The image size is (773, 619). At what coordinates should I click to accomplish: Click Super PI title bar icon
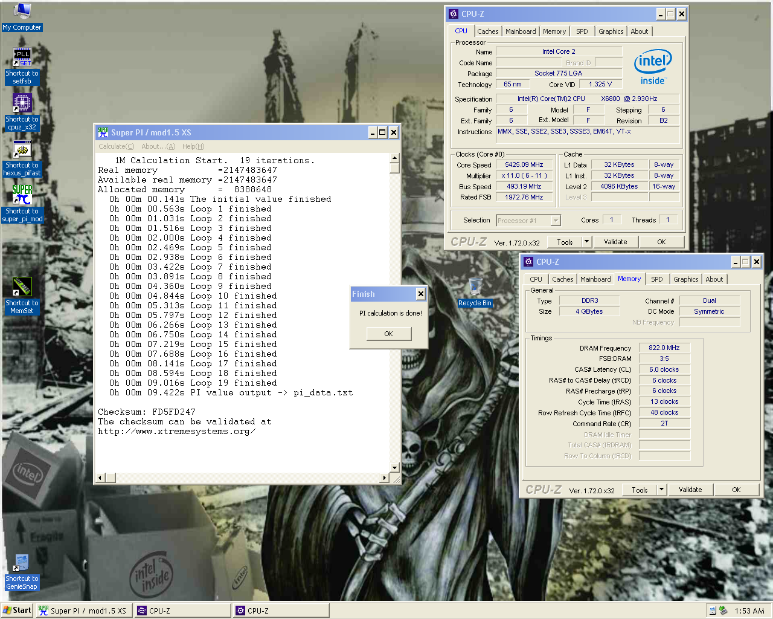tap(103, 132)
